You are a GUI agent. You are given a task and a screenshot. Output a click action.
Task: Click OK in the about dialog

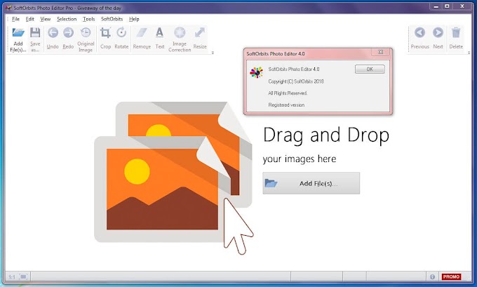click(x=370, y=69)
